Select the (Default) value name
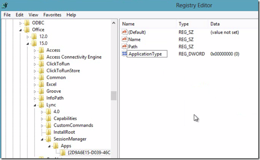This screenshot has height=160, width=260. 137,32
